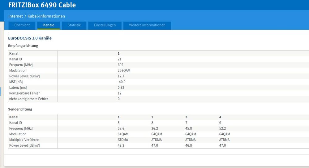Select the Kanäle tab
The image size is (309, 168).
coord(49,25)
